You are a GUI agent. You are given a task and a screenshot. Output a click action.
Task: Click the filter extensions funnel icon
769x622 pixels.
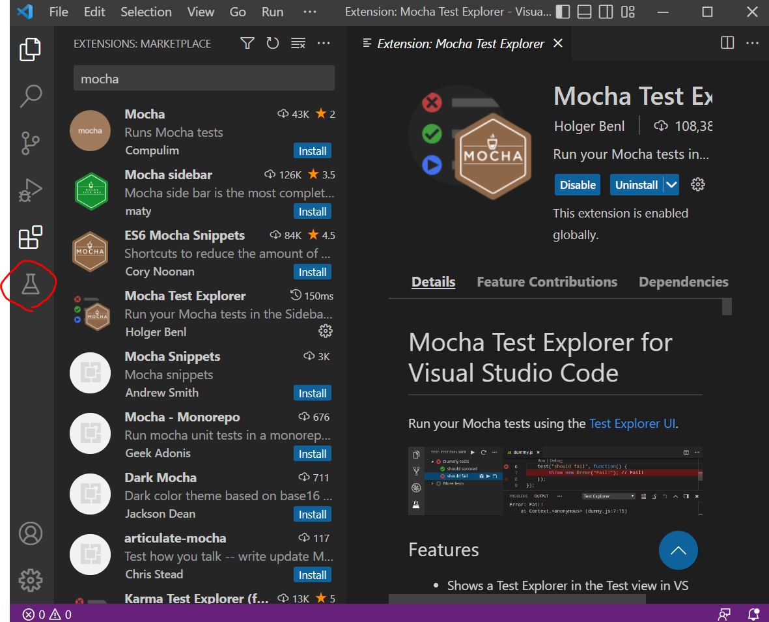[247, 44]
